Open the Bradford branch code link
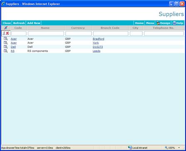Image resolution: width=186 pixels, height=151 pixels. (99, 39)
